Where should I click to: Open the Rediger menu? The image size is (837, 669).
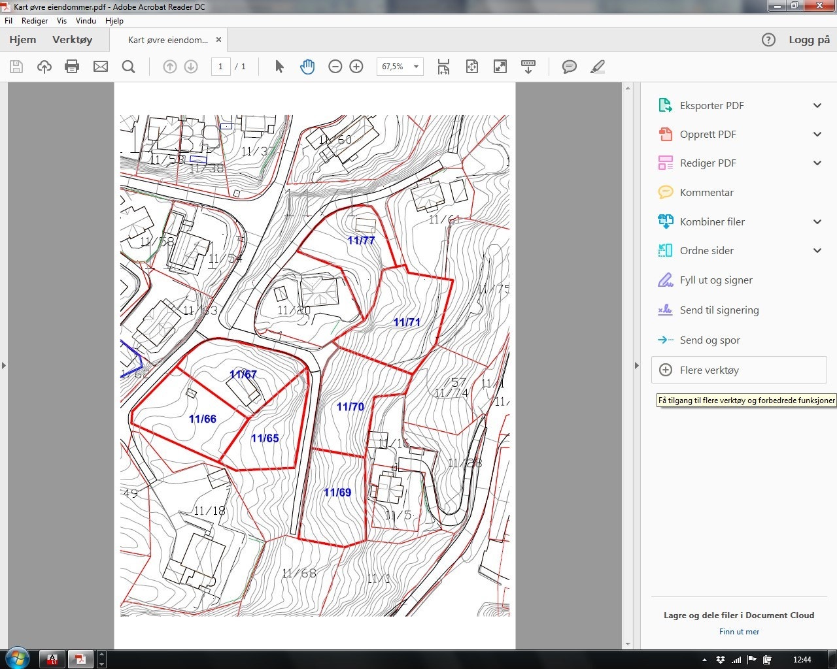pyautogui.click(x=35, y=21)
